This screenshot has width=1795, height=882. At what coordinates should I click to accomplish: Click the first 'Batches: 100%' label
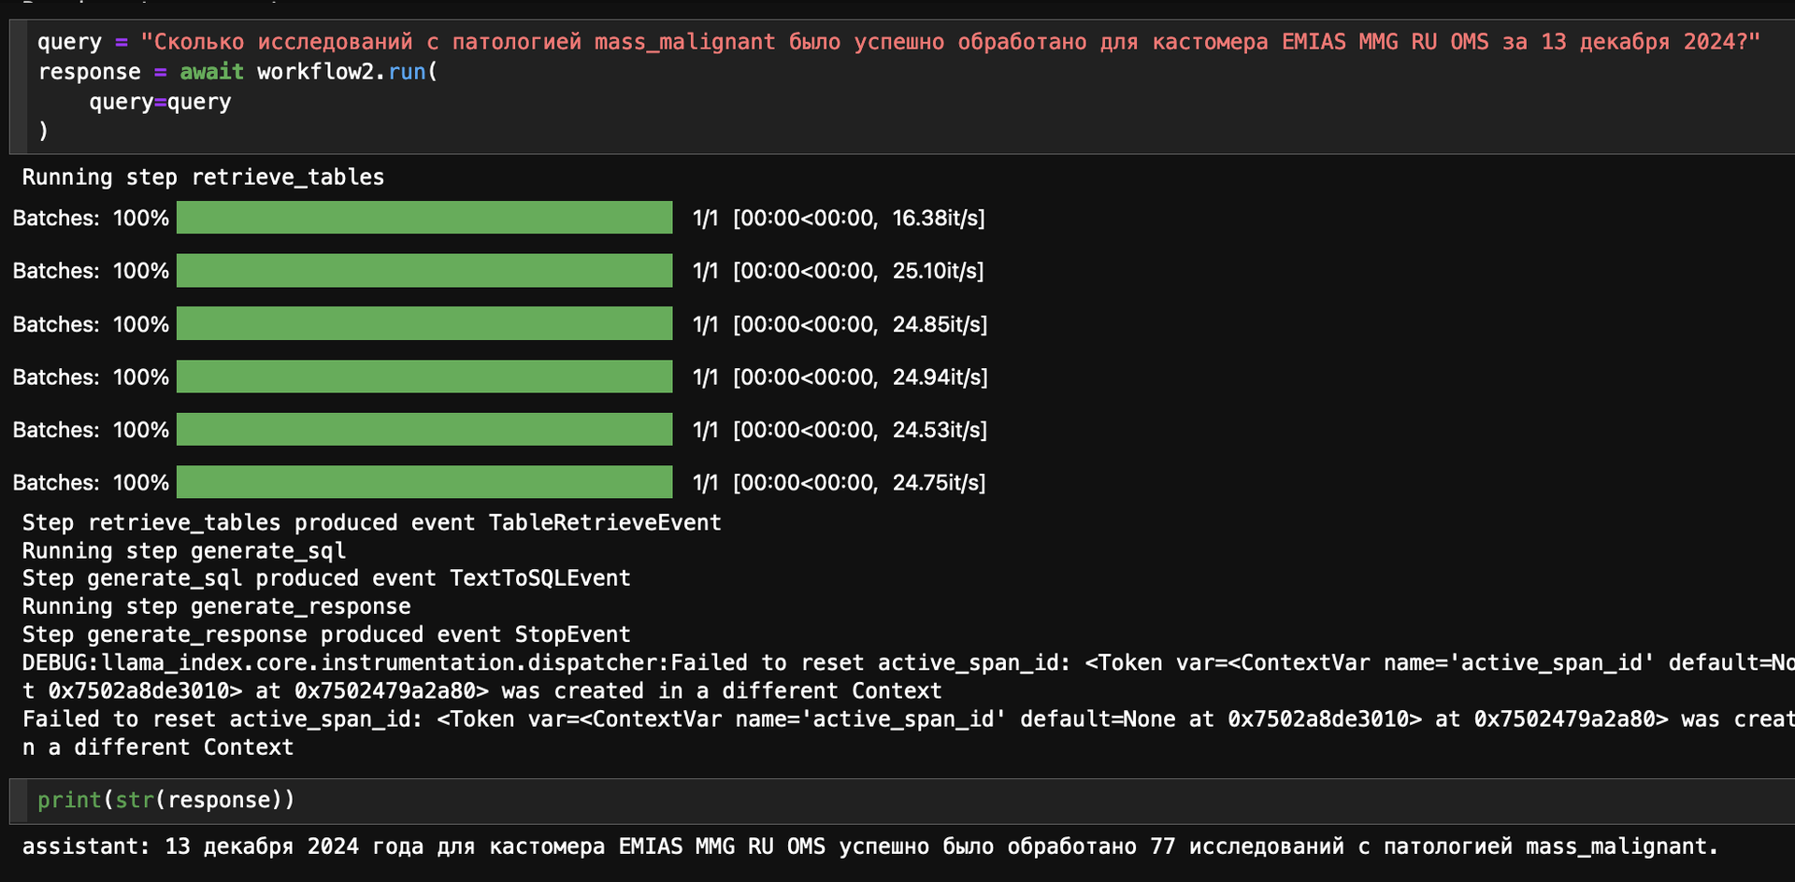coord(91,218)
